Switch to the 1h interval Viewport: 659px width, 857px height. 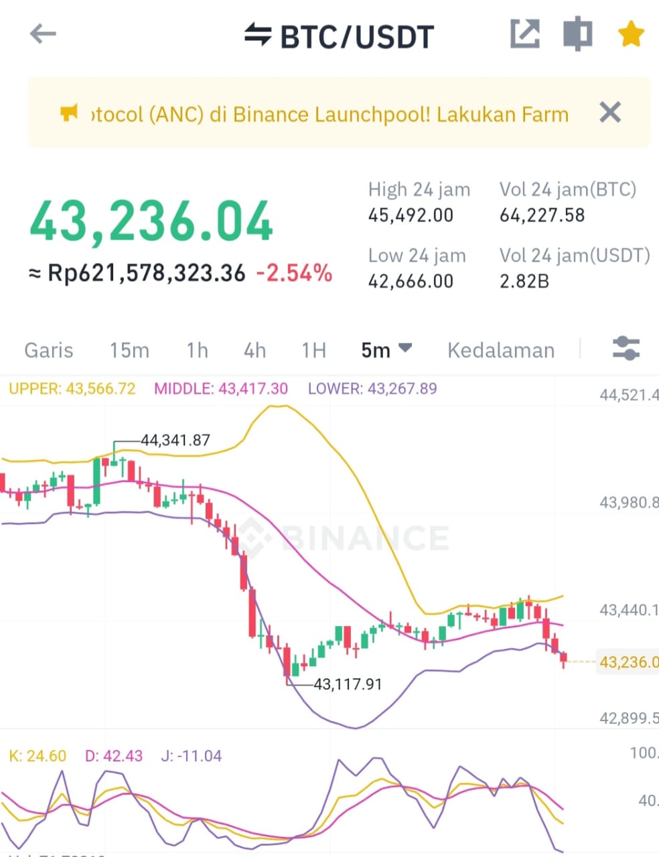[x=197, y=350]
